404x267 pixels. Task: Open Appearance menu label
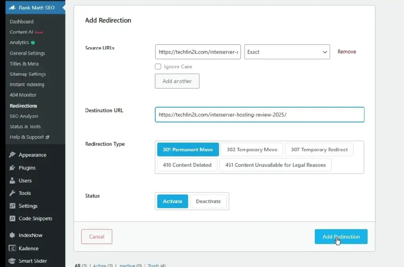(x=32, y=155)
